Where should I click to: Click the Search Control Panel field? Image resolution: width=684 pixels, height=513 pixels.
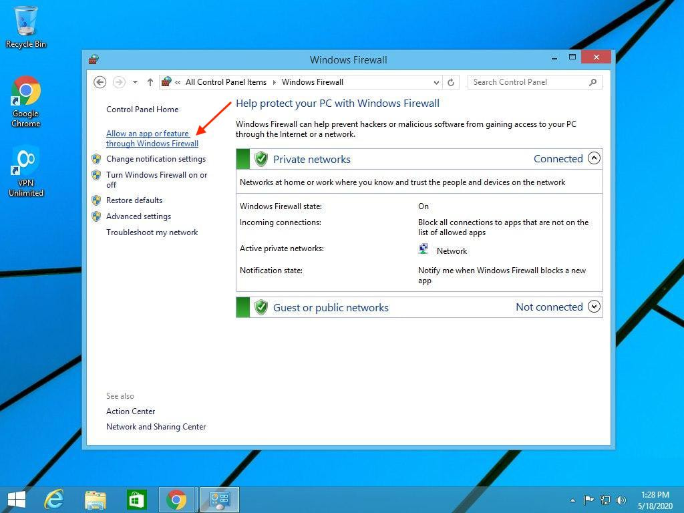coord(528,82)
